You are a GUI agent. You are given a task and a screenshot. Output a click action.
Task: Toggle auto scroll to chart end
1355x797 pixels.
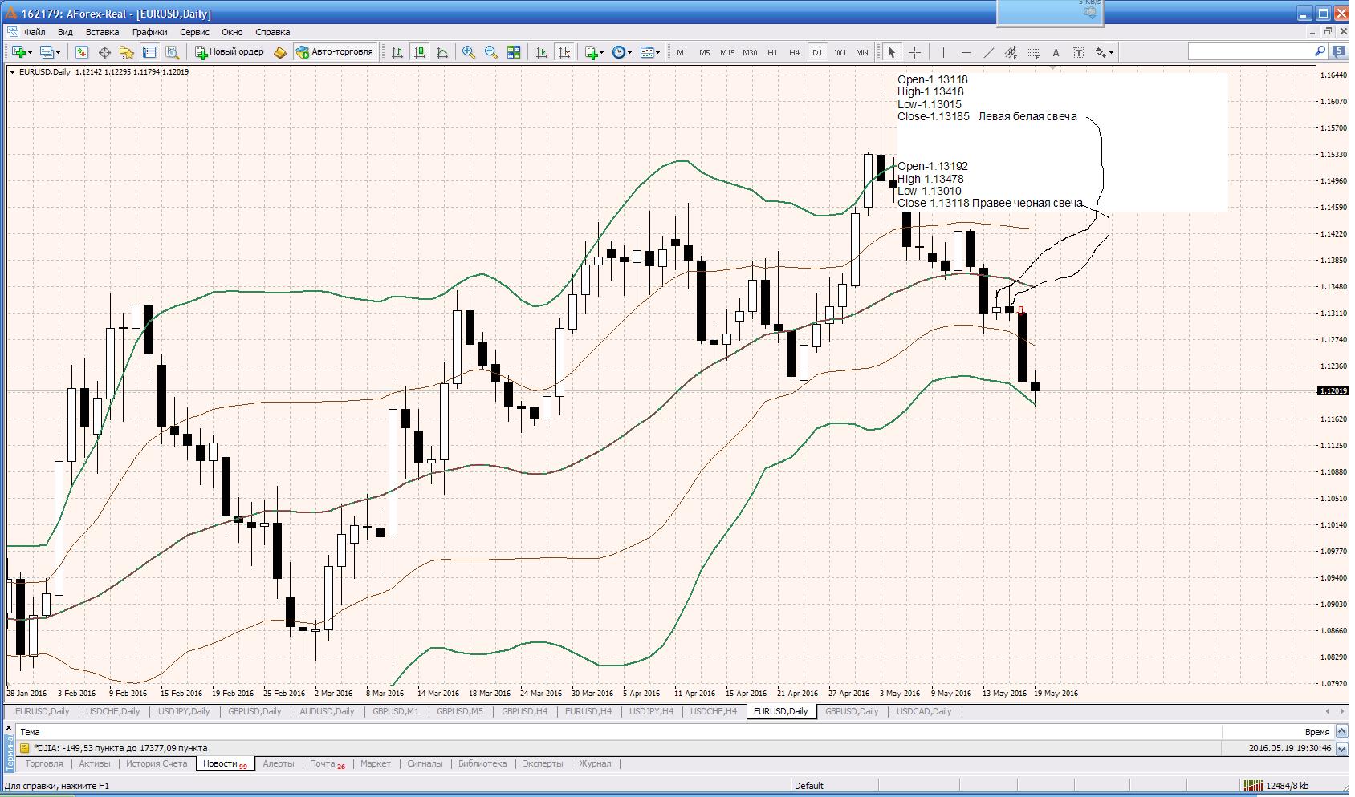(542, 52)
